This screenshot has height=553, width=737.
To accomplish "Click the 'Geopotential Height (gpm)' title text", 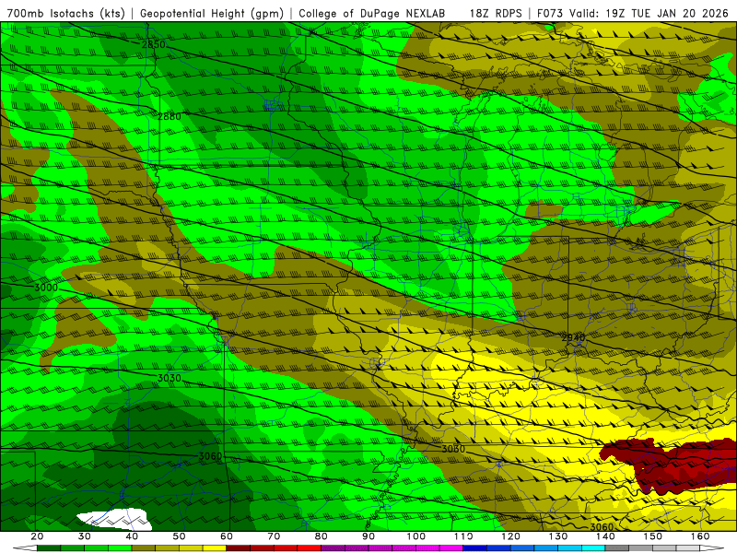I will 212,13.
